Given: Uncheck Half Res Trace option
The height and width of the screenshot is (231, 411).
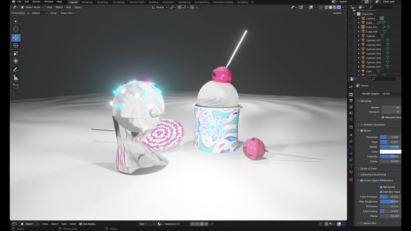Looking at the screenshot, I should pos(381,192).
